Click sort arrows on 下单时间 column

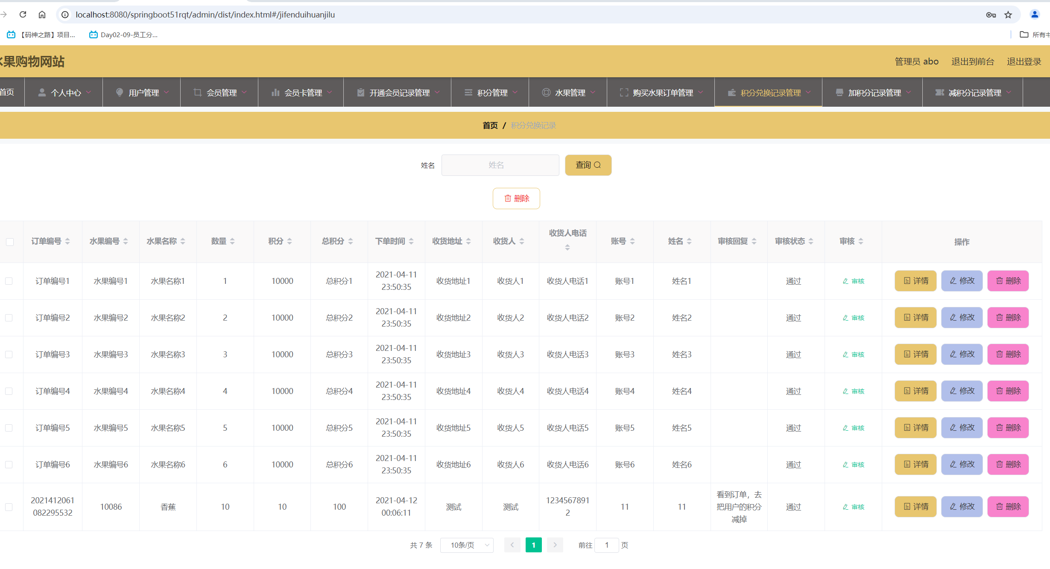coord(411,241)
